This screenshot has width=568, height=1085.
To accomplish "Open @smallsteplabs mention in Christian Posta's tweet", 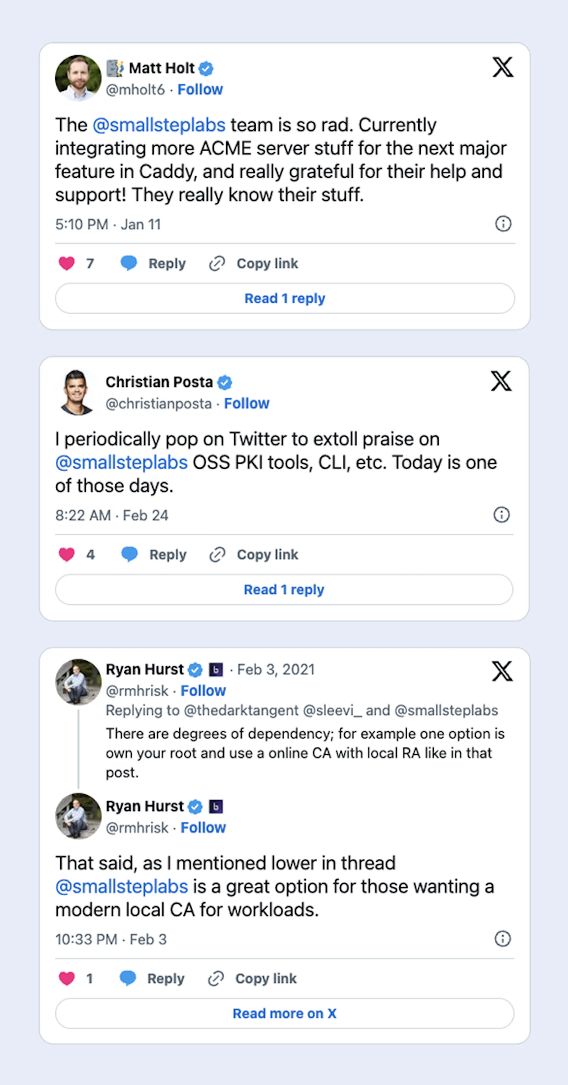I will point(122,463).
